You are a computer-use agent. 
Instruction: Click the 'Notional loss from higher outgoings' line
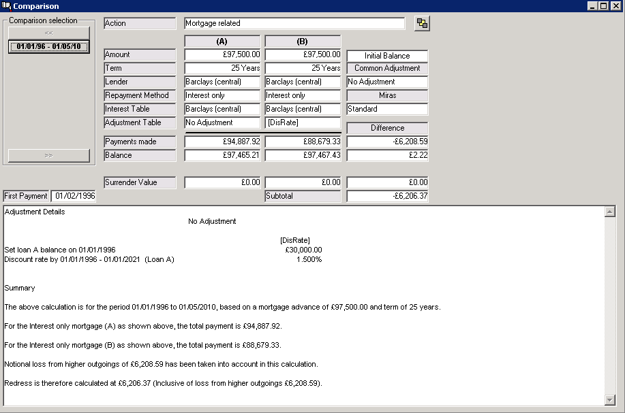coord(161,364)
